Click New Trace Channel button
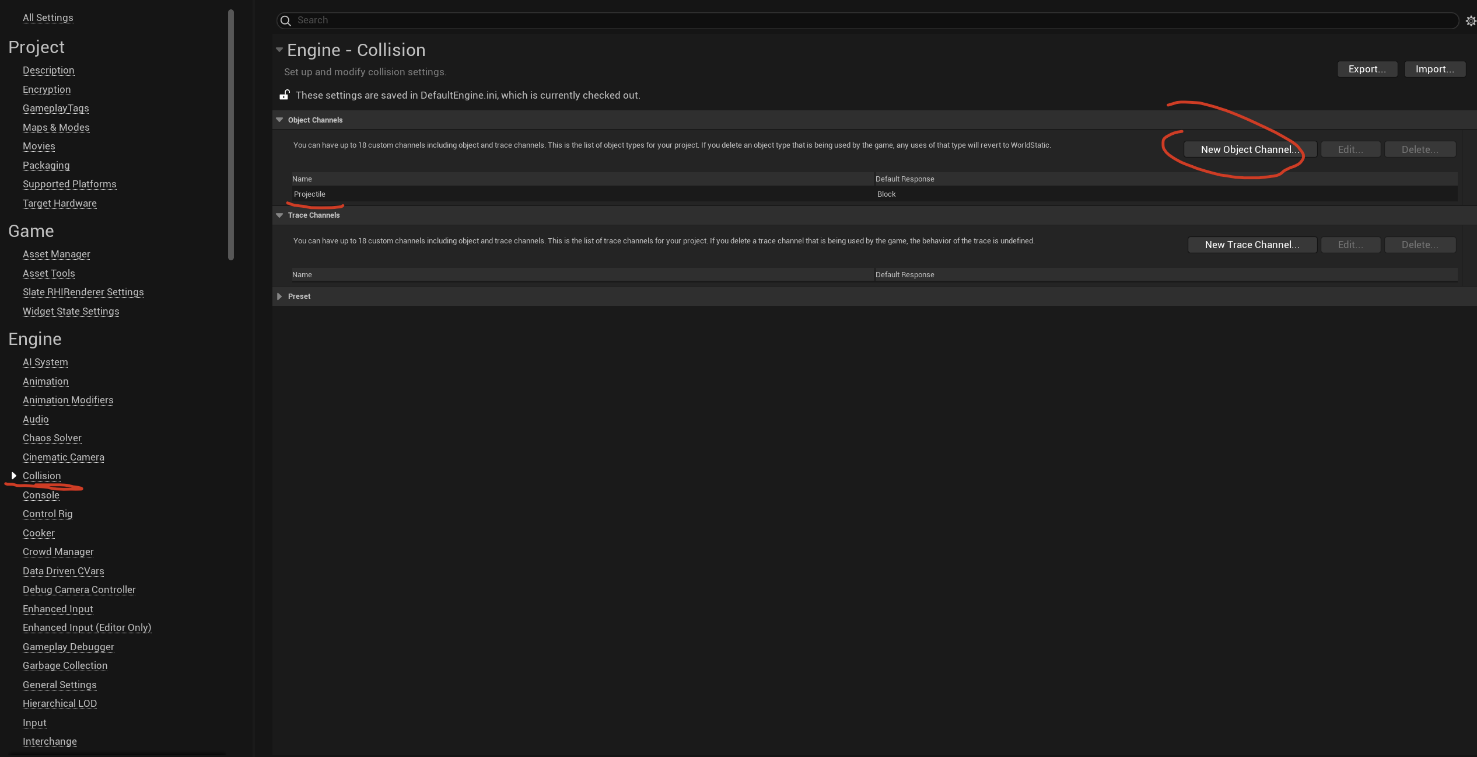Viewport: 1477px width, 757px height. (1252, 245)
